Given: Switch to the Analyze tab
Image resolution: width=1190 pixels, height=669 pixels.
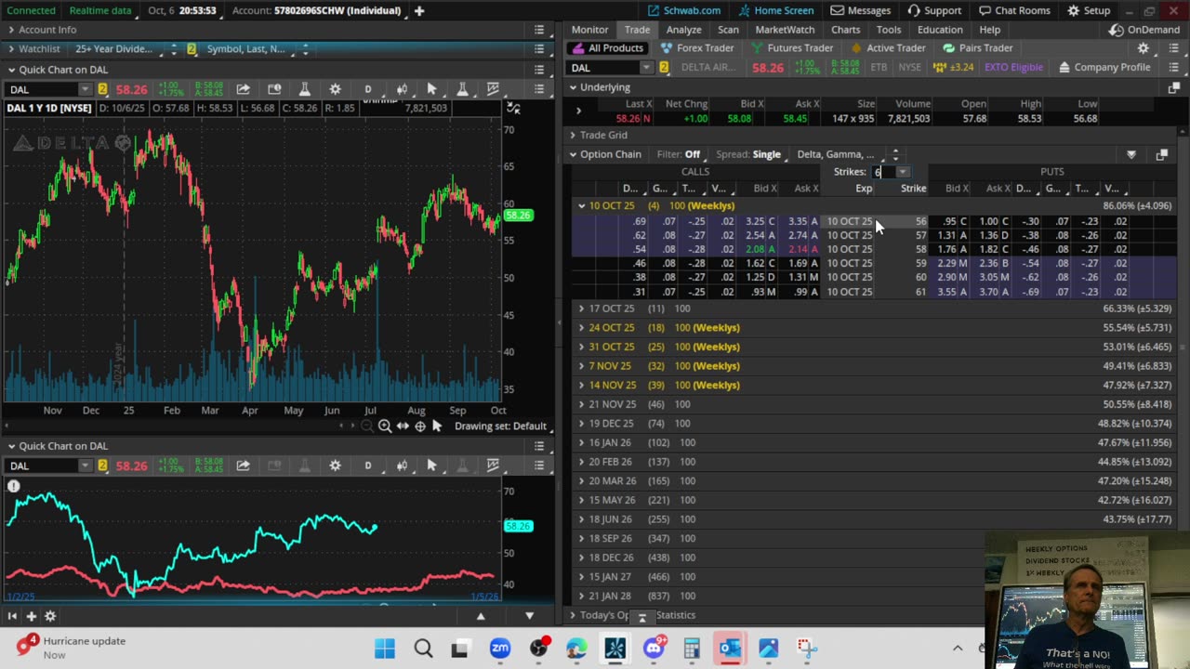Looking at the screenshot, I should (683, 30).
